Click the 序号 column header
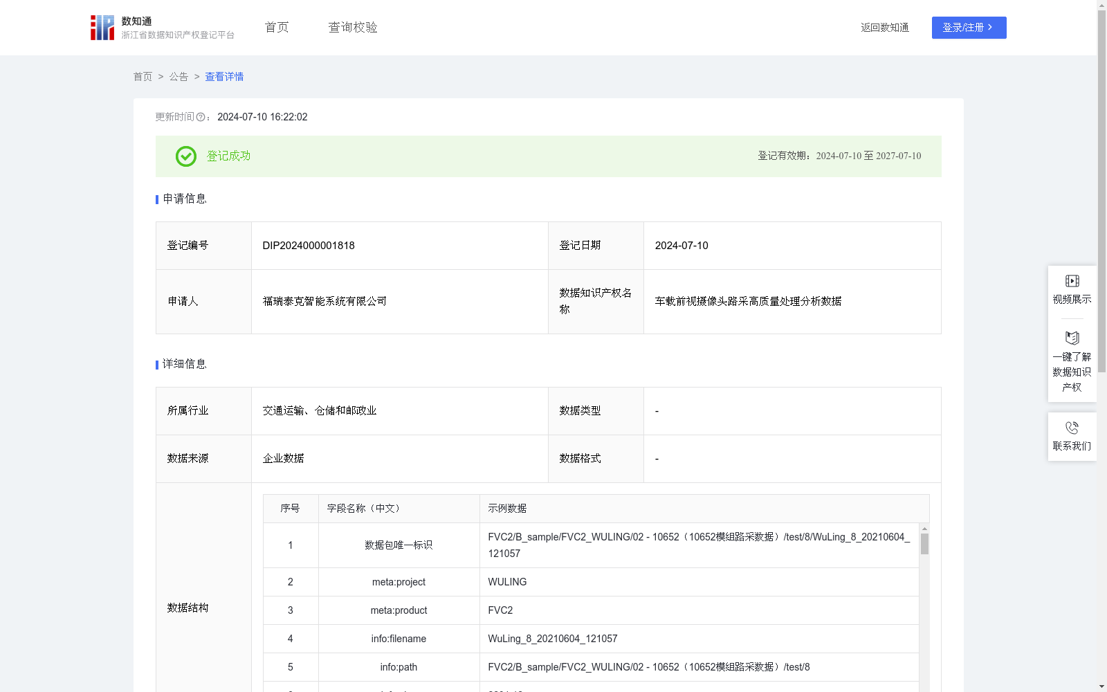 pos(290,509)
